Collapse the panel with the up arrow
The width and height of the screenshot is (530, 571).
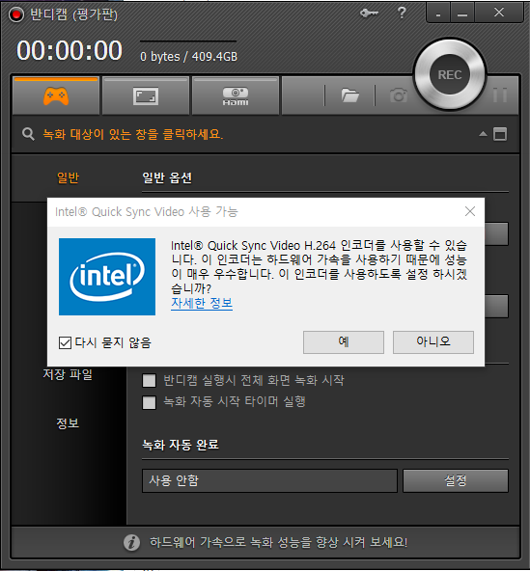483,134
